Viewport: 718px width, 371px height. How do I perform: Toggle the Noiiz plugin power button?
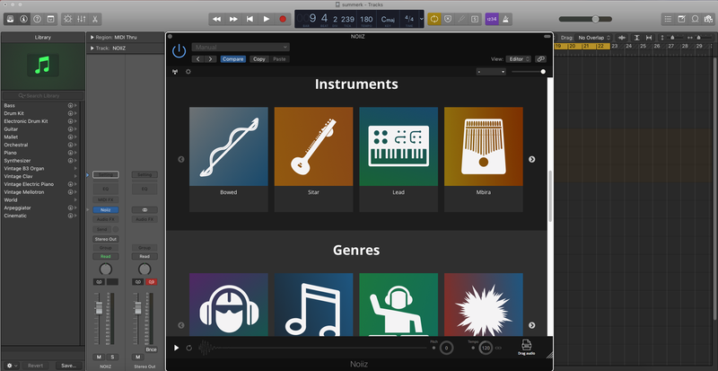click(179, 50)
